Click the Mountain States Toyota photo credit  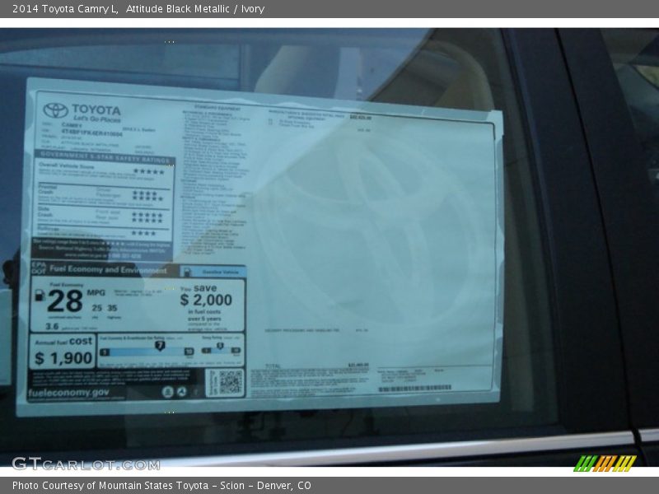[161, 486]
